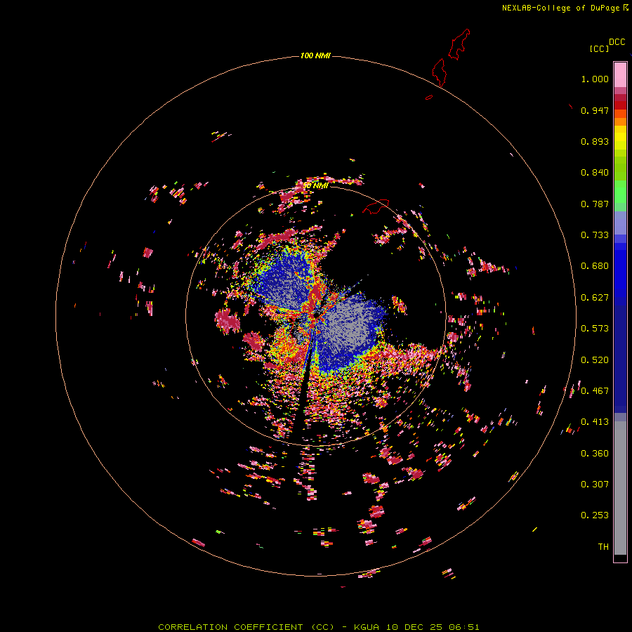632x632 pixels.
Task: Select the 0.573 scale value
Action: point(595,329)
